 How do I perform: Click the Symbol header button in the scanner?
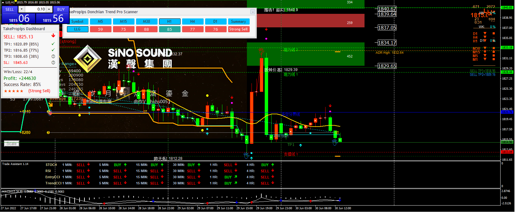77,22
